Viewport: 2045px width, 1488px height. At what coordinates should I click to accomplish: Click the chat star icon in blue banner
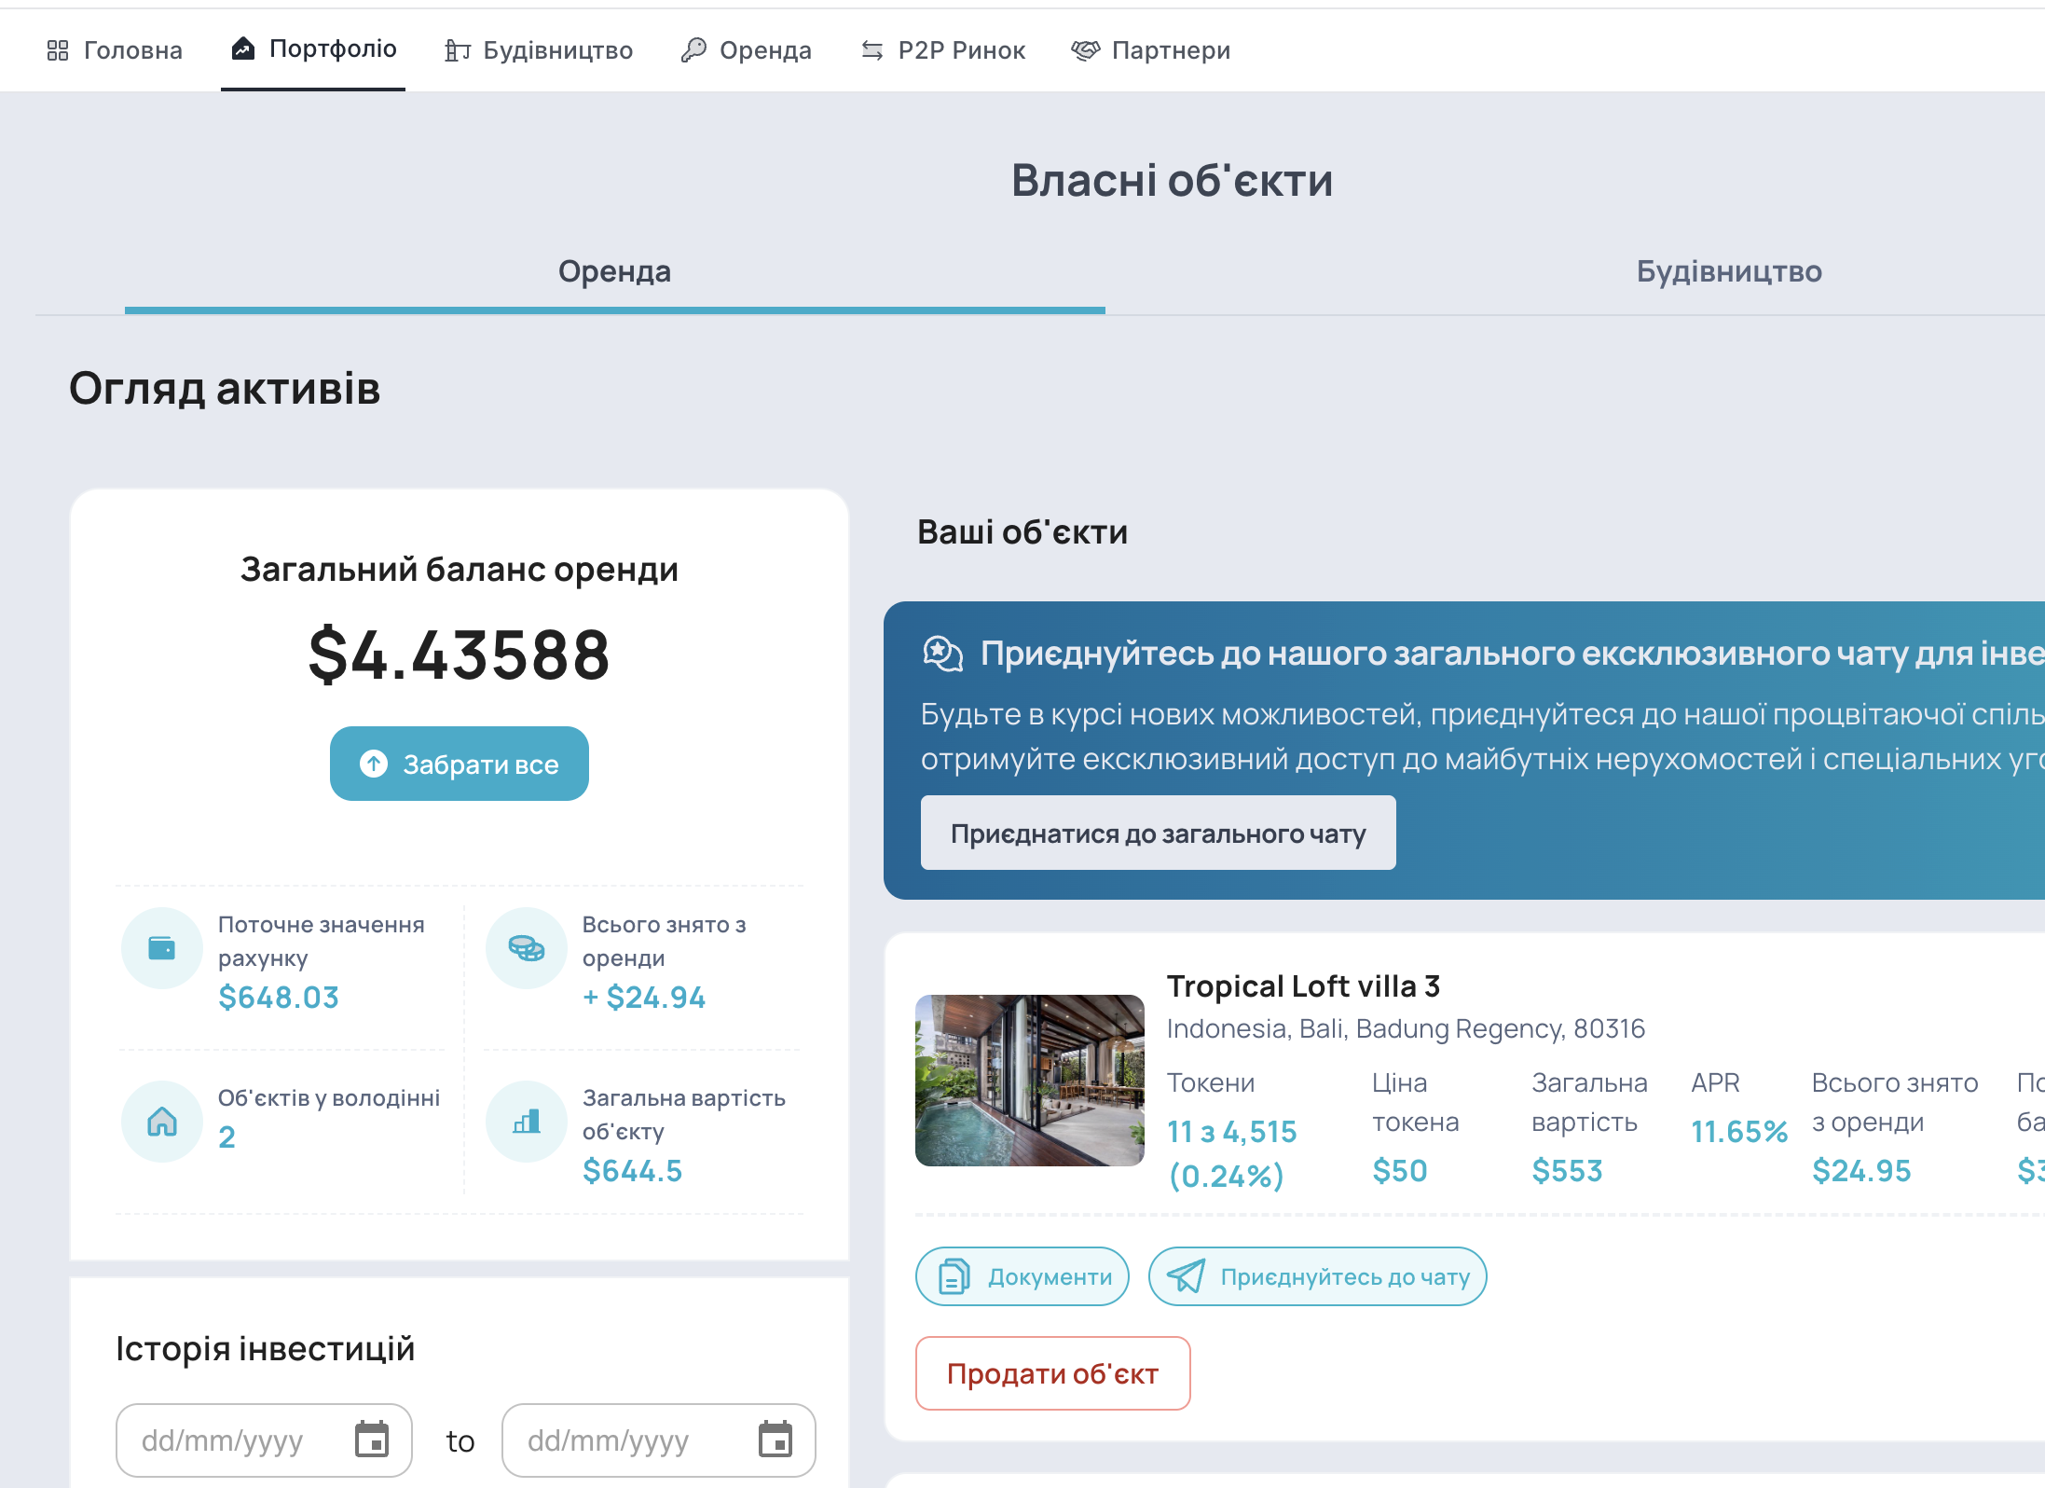tap(942, 654)
